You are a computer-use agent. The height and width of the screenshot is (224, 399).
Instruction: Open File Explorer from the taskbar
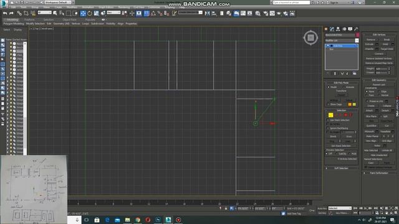click(127, 220)
